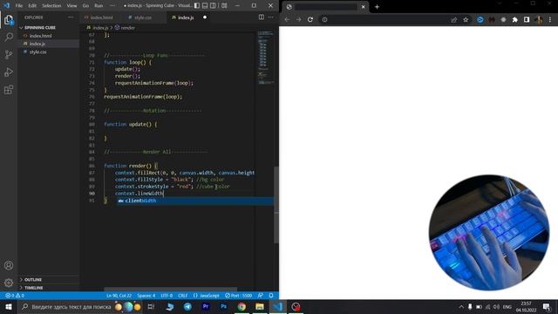Open style.css in the Explorer tree
The height and width of the screenshot is (314, 558).
tap(37, 52)
